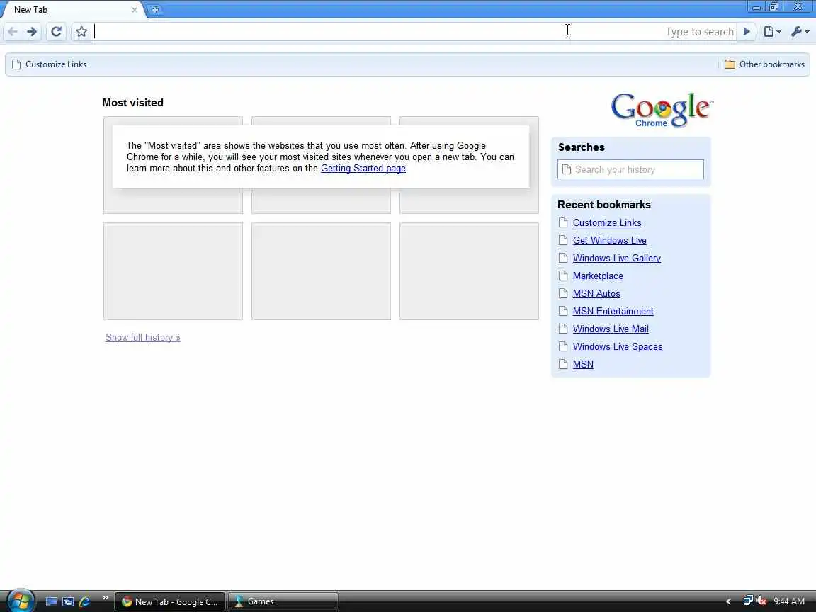Go back with the back arrow
816x612 pixels.
point(13,32)
